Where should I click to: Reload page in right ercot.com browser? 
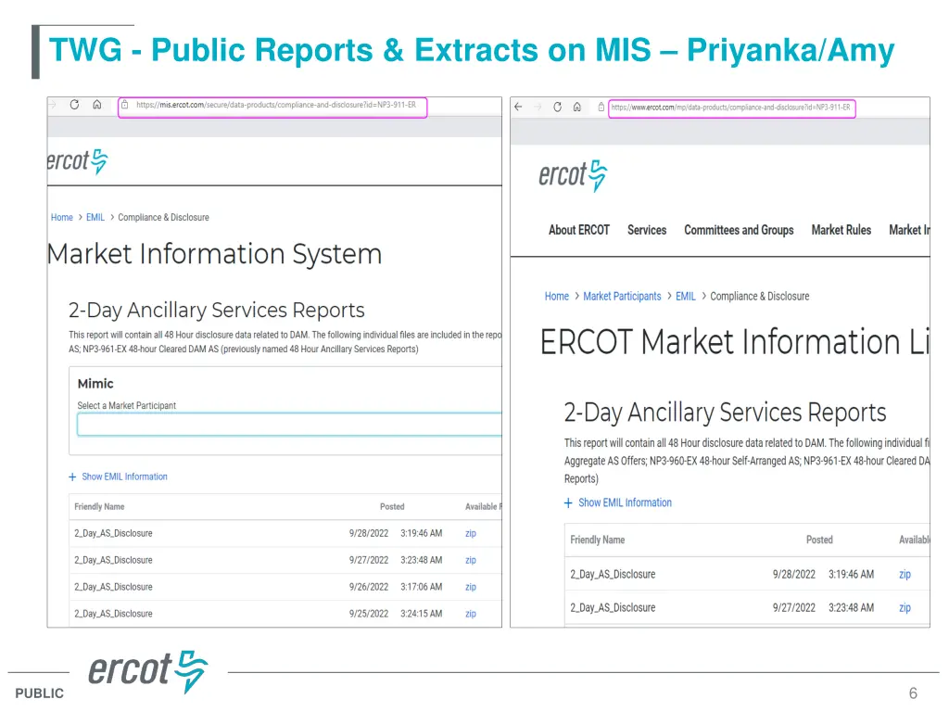point(557,107)
